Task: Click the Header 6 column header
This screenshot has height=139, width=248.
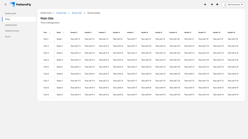Action: tap(116, 32)
